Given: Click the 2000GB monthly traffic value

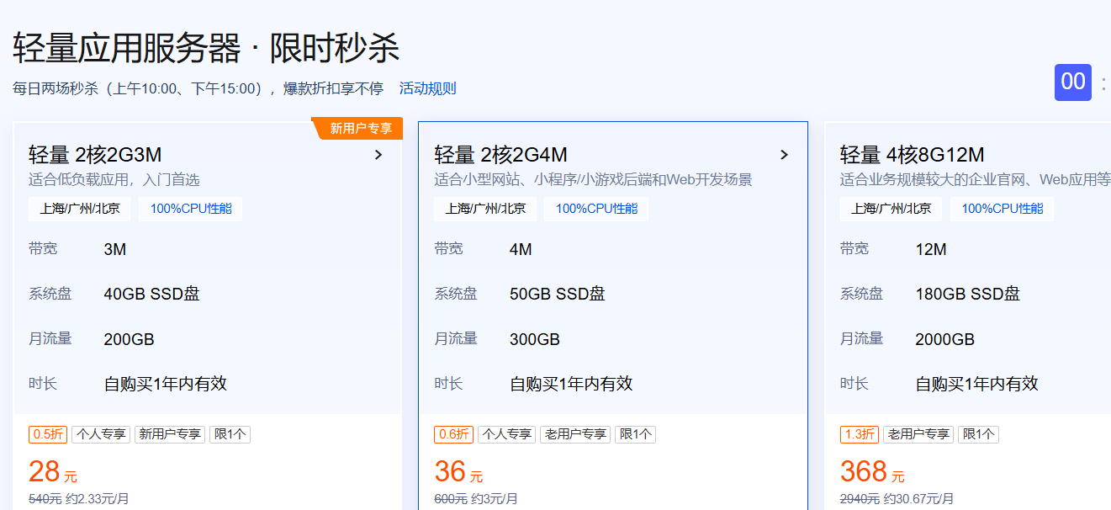Looking at the screenshot, I should pos(945,339).
